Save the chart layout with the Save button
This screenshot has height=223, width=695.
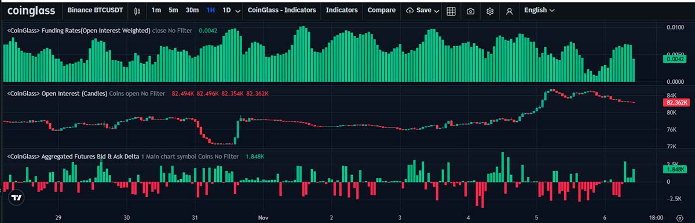(x=419, y=10)
